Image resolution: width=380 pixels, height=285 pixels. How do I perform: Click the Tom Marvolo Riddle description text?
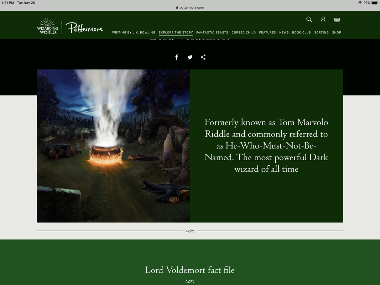[x=266, y=145]
